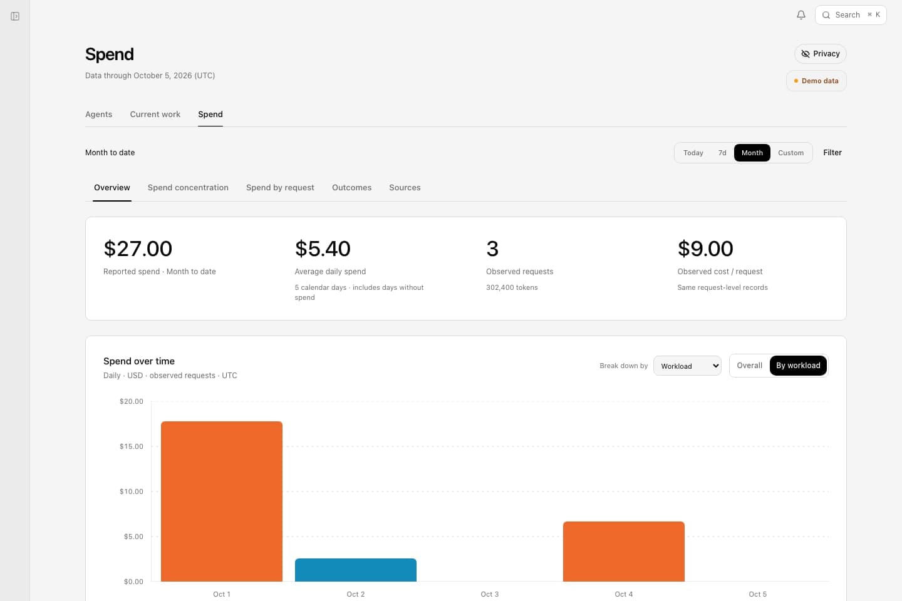This screenshot has height=601, width=902.
Task: Click the Observed requests label
Action: coord(520,272)
